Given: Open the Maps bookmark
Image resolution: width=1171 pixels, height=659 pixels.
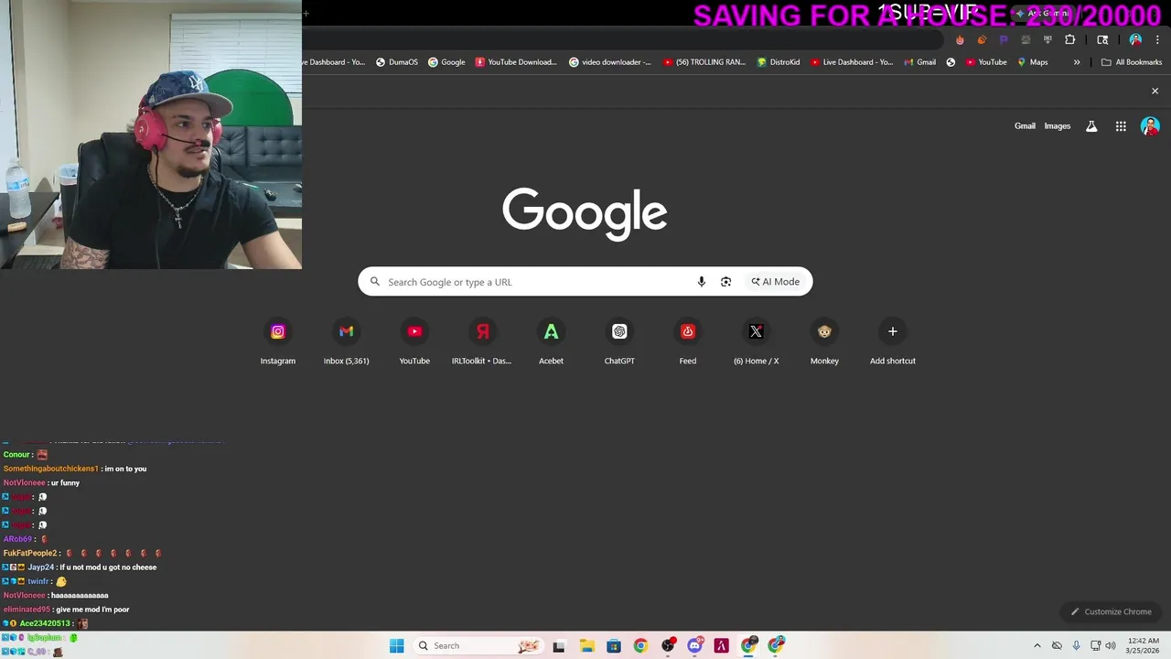Looking at the screenshot, I should click(x=1033, y=62).
